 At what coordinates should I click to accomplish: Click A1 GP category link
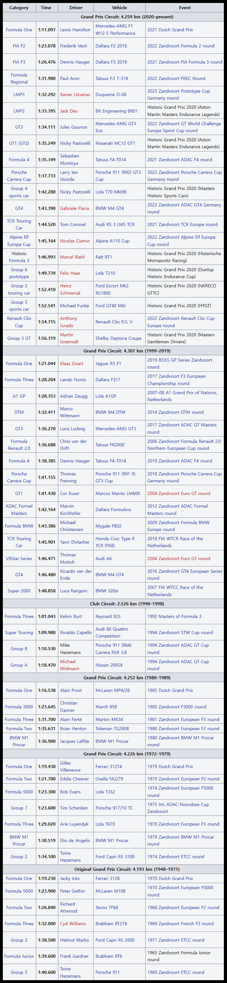point(19,396)
